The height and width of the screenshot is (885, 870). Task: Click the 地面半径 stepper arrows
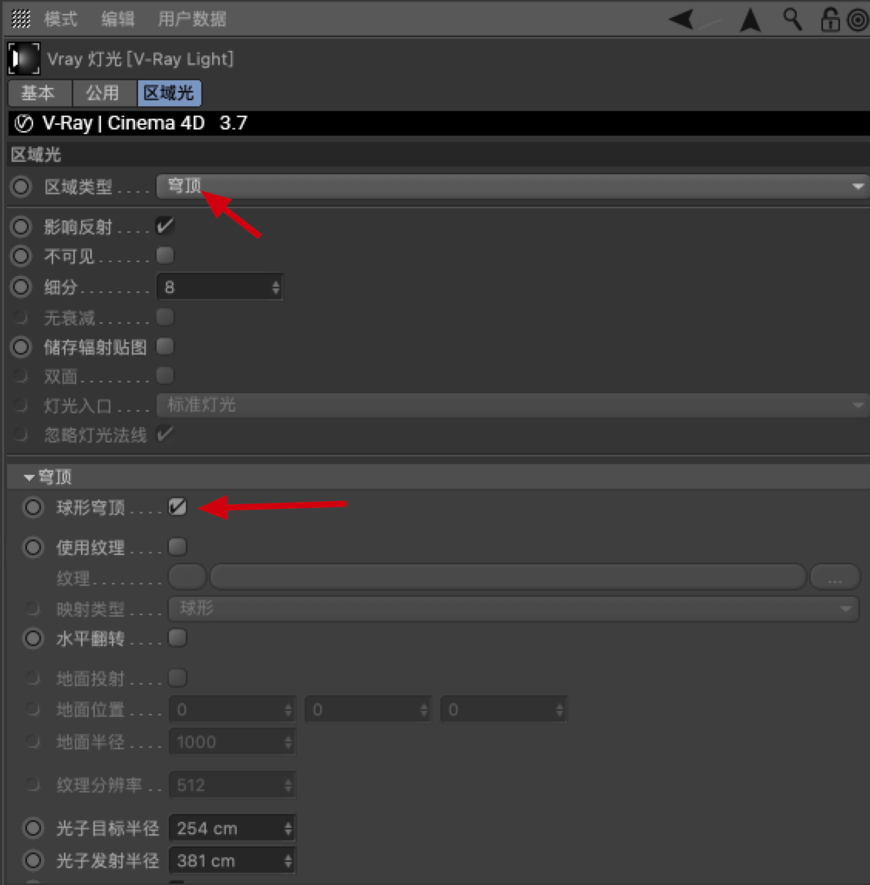click(x=288, y=742)
